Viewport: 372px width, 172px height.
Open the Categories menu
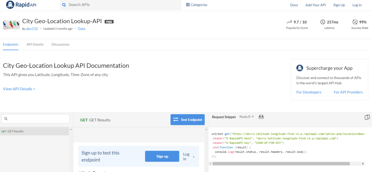[x=197, y=5]
